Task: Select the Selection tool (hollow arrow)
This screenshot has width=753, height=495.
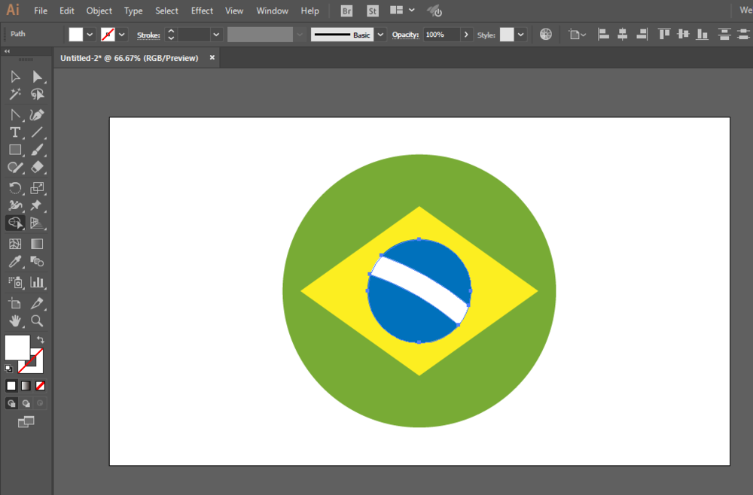Action: click(x=15, y=77)
